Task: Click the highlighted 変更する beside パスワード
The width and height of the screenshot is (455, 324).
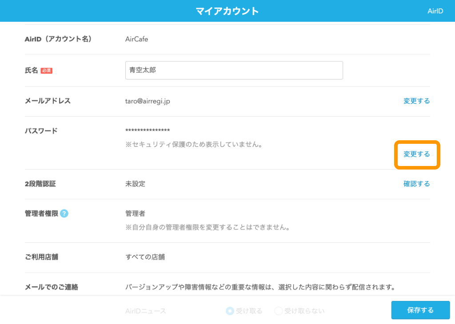Action: click(x=416, y=154)
